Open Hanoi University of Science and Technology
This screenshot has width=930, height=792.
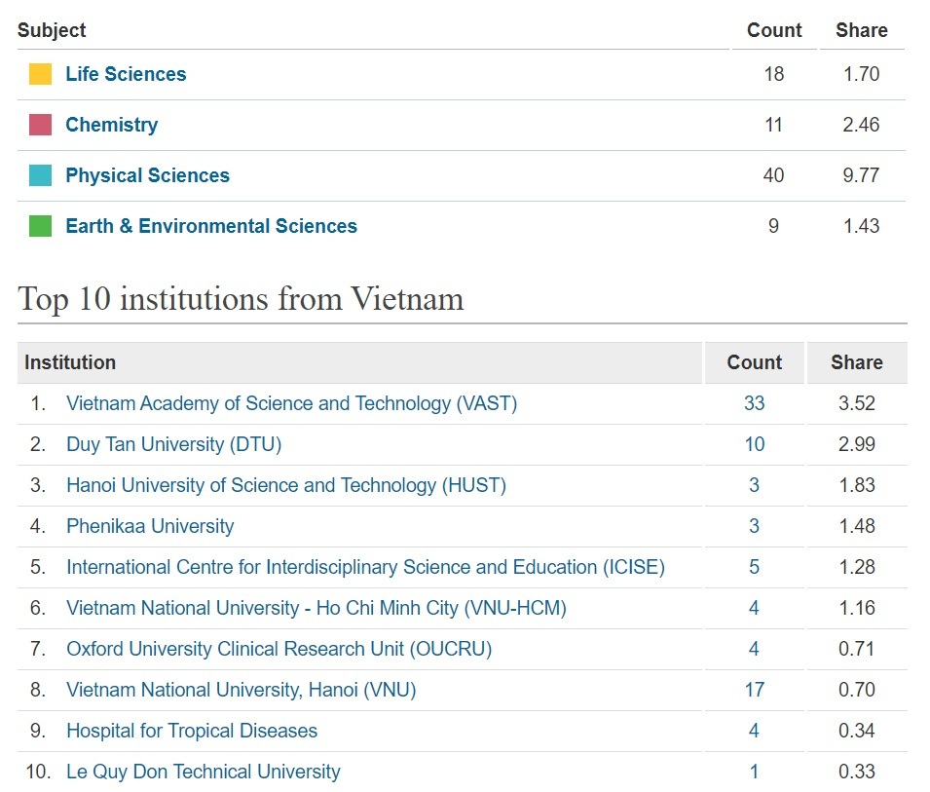285,485
